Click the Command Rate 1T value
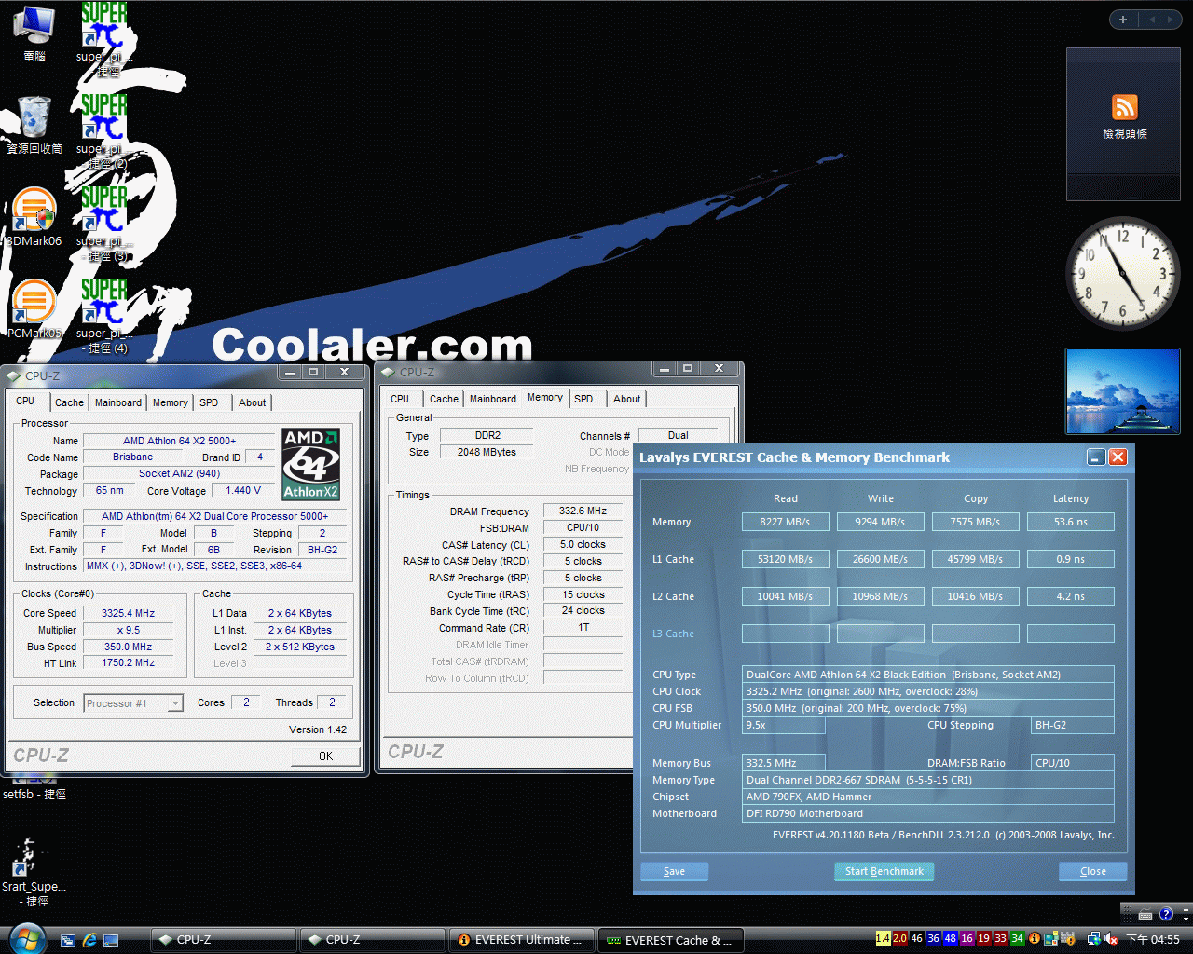Screen dimensions: 1193x954 coord(583,627)
